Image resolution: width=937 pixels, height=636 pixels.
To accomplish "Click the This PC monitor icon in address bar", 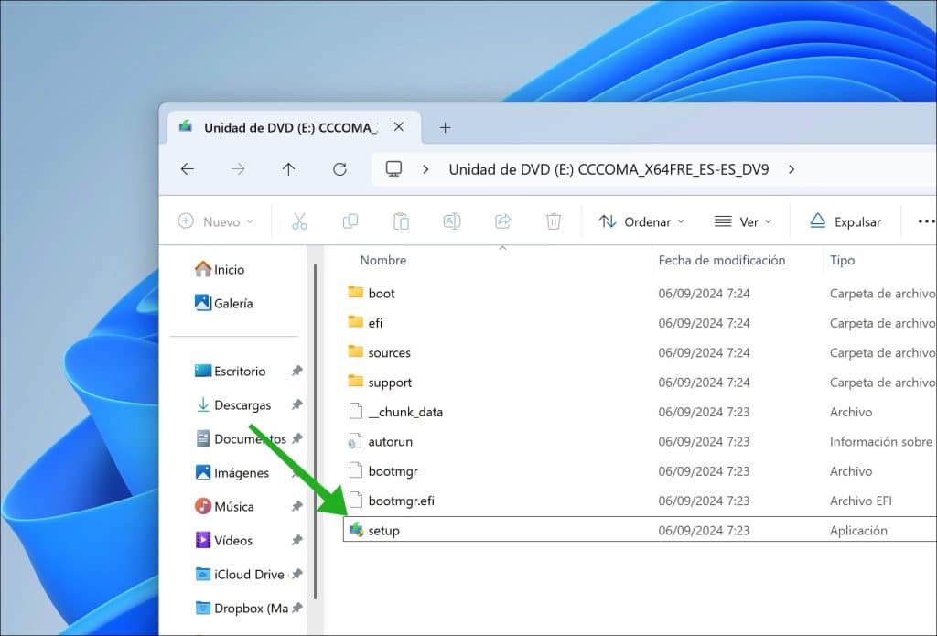I will (393, 169).
